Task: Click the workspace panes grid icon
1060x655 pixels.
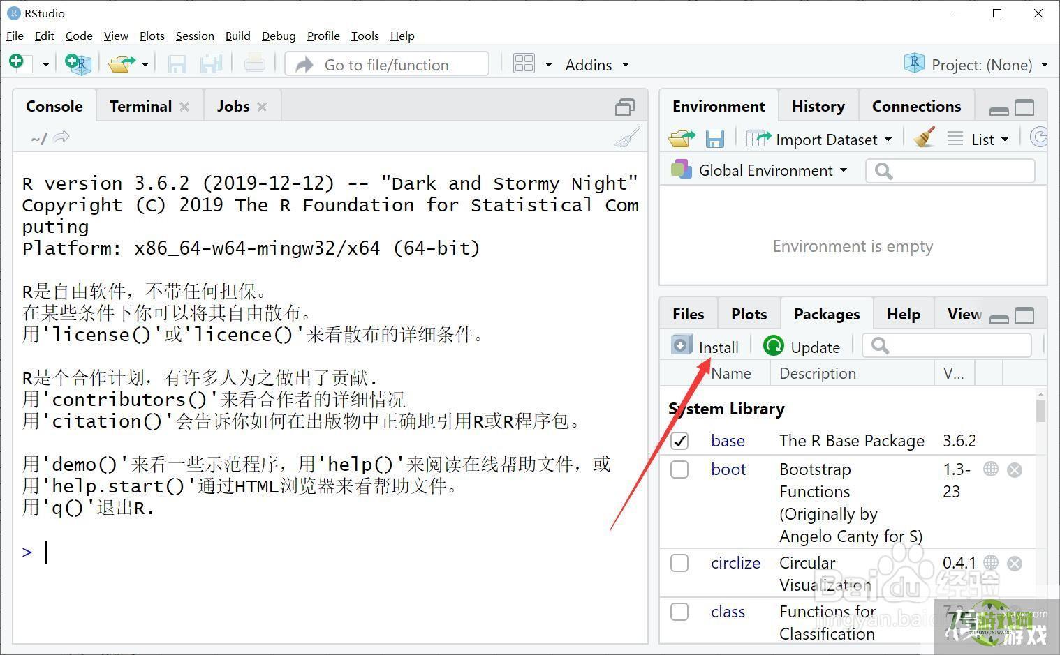Action: pos(524,64)
